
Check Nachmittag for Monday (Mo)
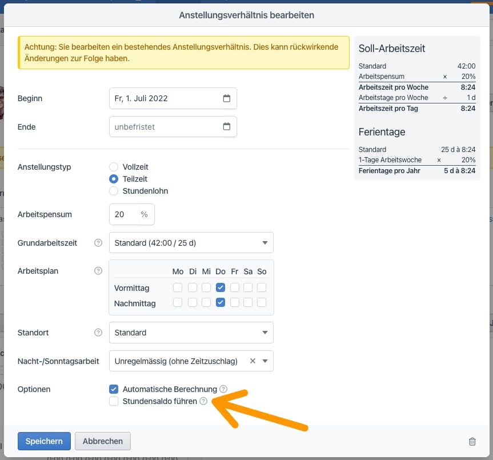[178, 302]
